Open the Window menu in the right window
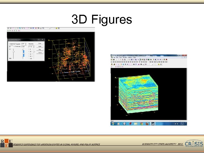The image size is (204, 153). (x=125, y=57)
